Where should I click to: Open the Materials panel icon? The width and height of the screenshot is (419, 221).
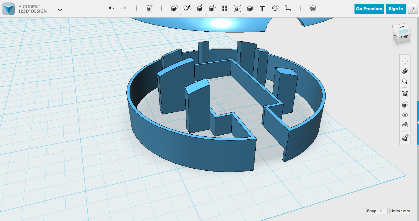(x=312, y=8)
